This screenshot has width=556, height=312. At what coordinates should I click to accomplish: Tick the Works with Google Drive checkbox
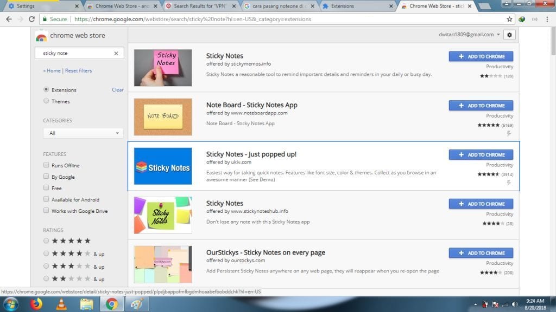pyautogui.click(x=46, y=211)
